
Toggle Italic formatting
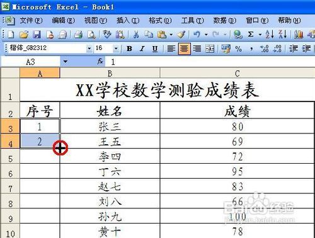[x=142, y=48]
